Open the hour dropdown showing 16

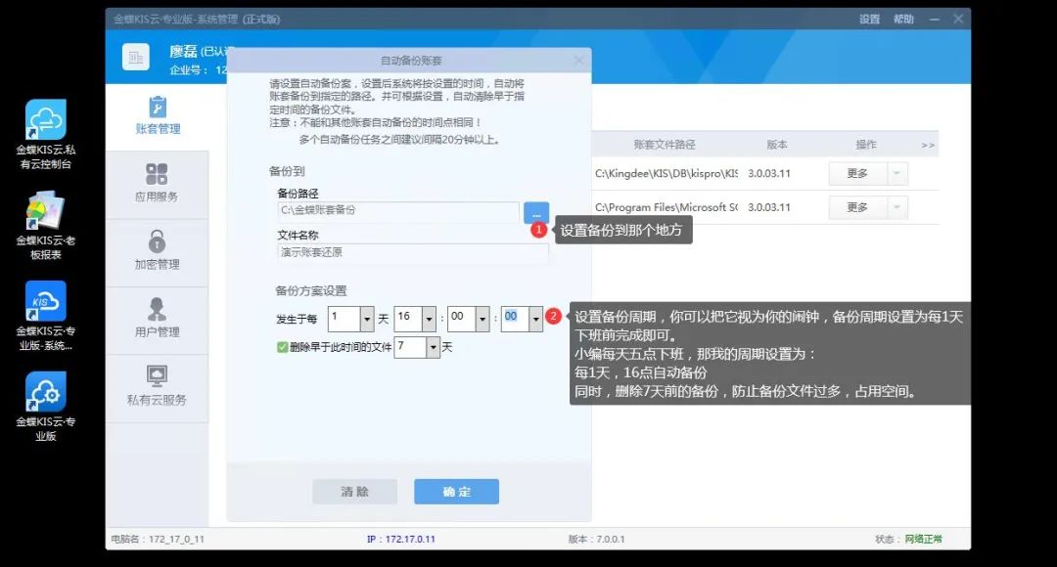click(x=429, y=320)
